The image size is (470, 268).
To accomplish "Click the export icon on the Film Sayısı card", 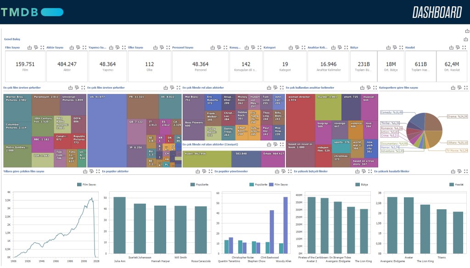I will click(x=29, y=47).
